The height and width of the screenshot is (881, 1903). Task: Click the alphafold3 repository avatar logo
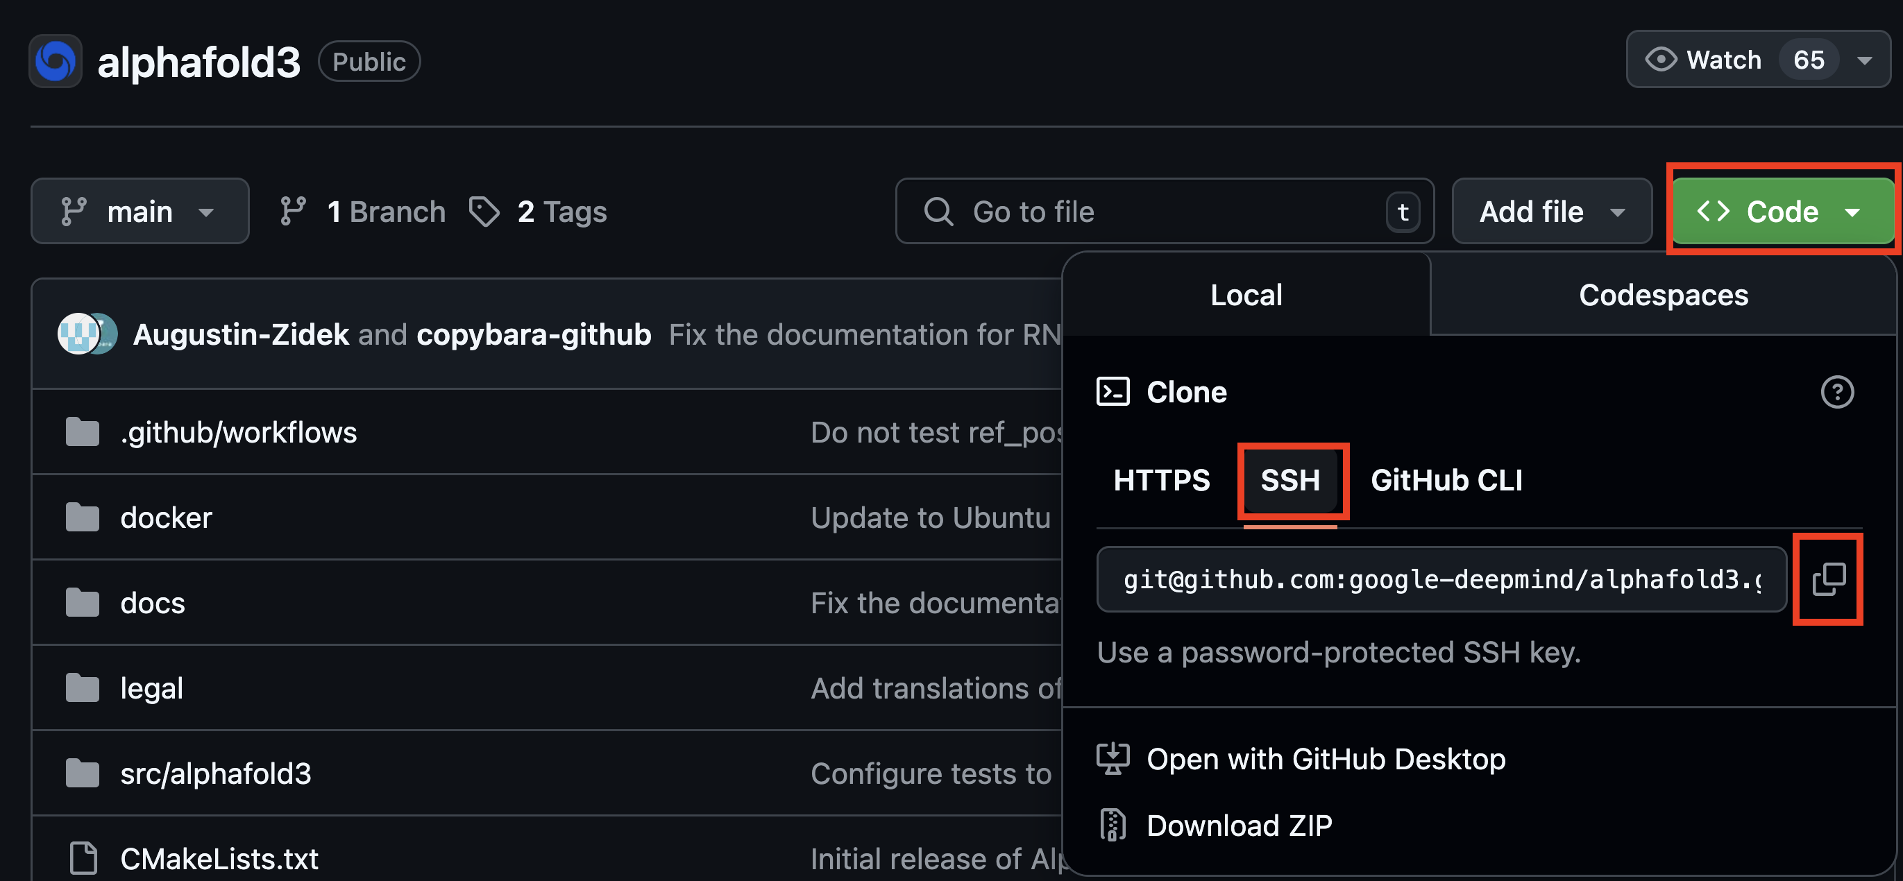tap(55, 60)
